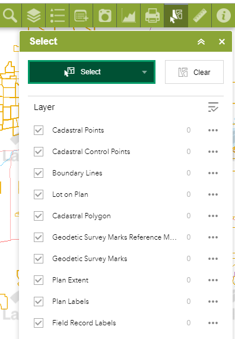The height and width of the screenshot is (339, 235).
Task: Open the Add Data icon
Action: pos(81,15)
